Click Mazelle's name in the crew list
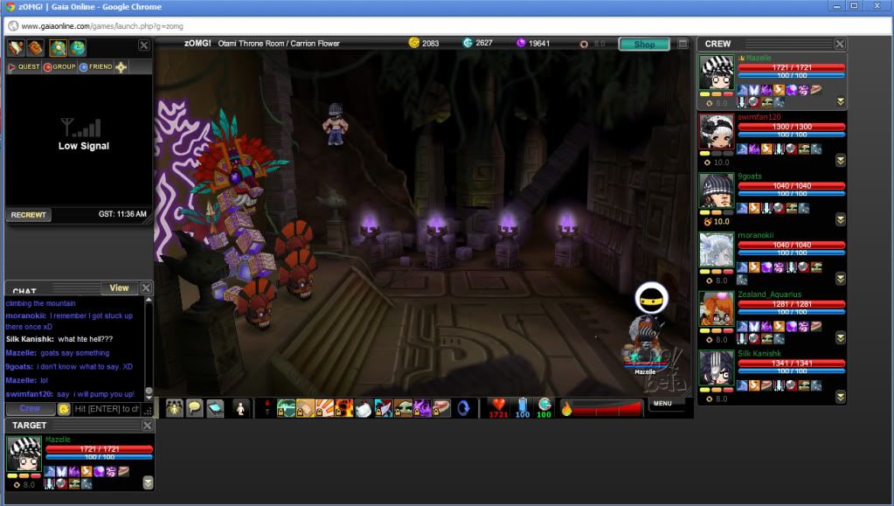The image size is (894, 506). tap(759, 58)
